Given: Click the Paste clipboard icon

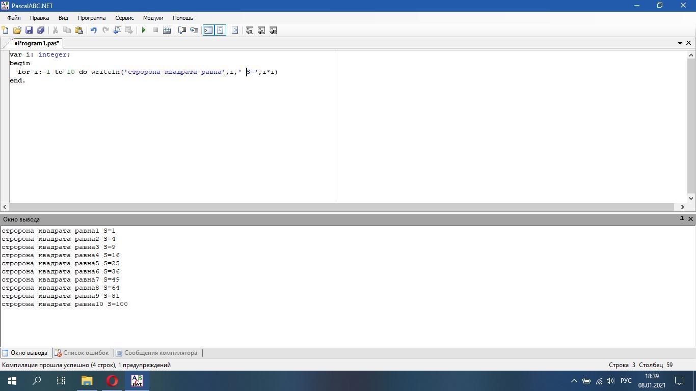Looking at the screenshot, I should (79, 31).
